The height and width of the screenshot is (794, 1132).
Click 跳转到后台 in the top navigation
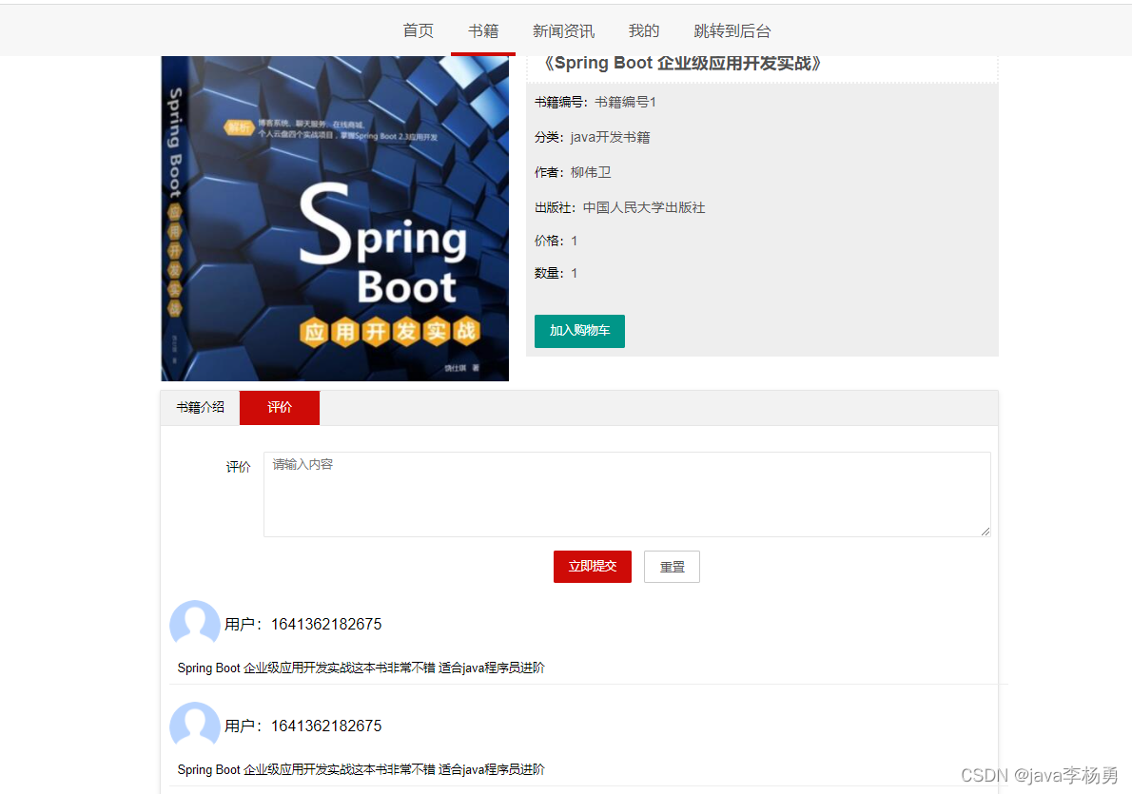pos(732,30)
